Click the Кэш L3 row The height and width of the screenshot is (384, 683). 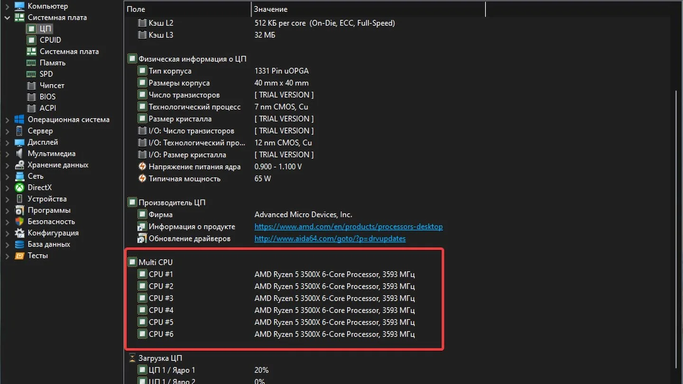coord(206,35)
